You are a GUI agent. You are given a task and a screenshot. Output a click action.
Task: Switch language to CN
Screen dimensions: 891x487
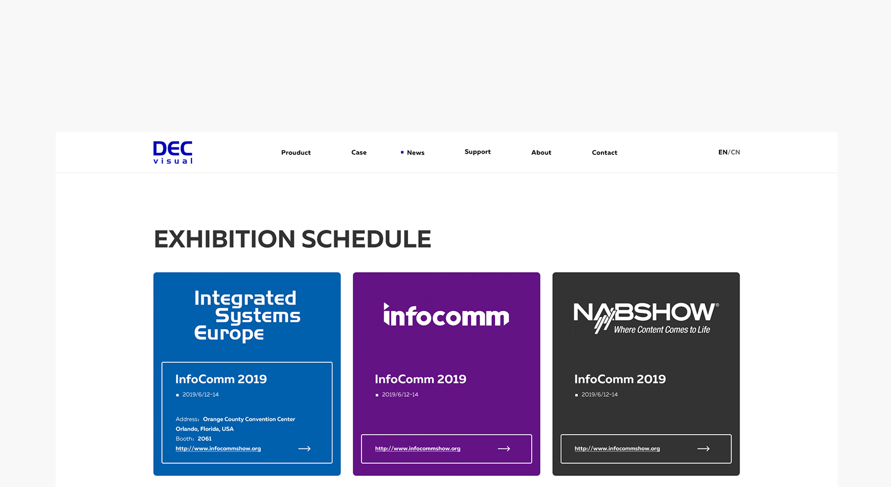(x=736, y=152)
